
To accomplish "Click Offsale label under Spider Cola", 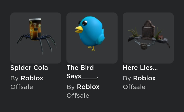I will (22, 87).
